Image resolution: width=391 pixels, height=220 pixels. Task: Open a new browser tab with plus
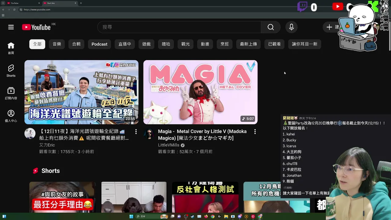pyautogui.click(x=81, y=3)
